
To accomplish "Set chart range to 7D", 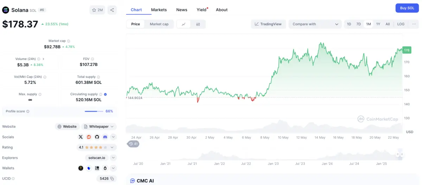I will pyautogui.click(x=358, y=24).
